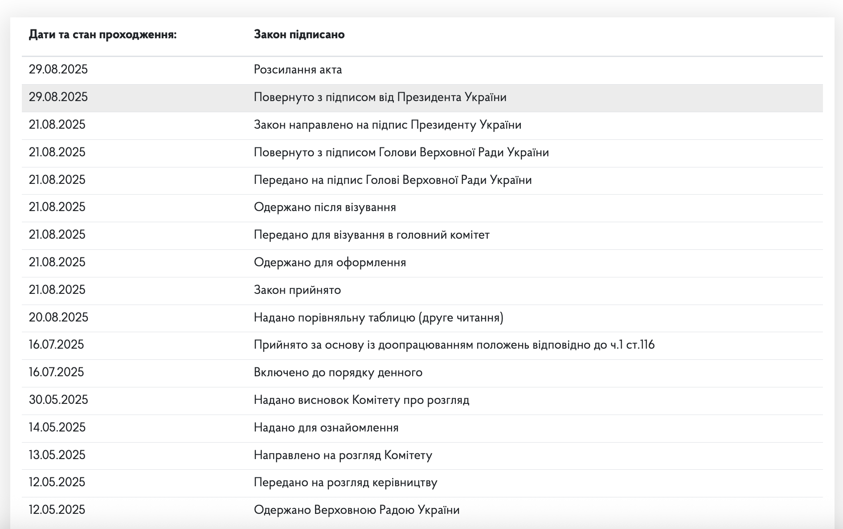Screen dimensions: 843x529
Task: Open «Одержано Верховною Радою України»
Action: [x=356, y=510]
